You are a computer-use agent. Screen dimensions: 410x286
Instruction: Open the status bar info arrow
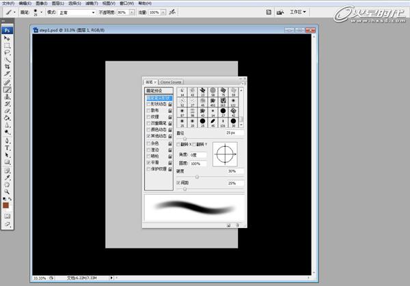[x=111, y=278]
